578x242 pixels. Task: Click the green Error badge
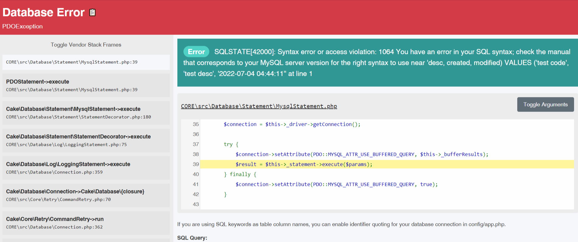pyautogui.click(x=196, y=52)
